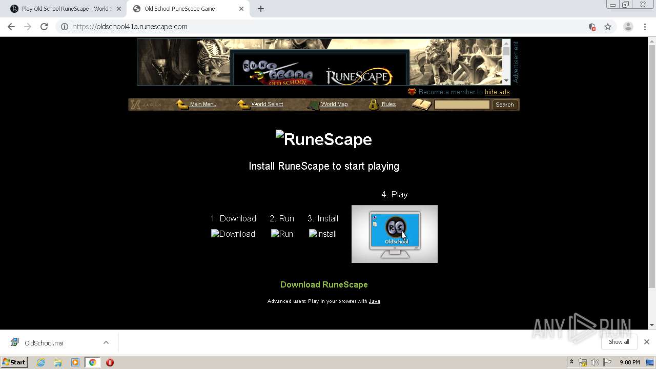Open the World Map link
The image size is (656, 369).
click(334, 104)
